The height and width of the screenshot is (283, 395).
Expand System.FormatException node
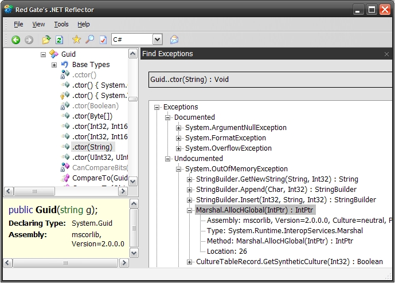point(179,139)
